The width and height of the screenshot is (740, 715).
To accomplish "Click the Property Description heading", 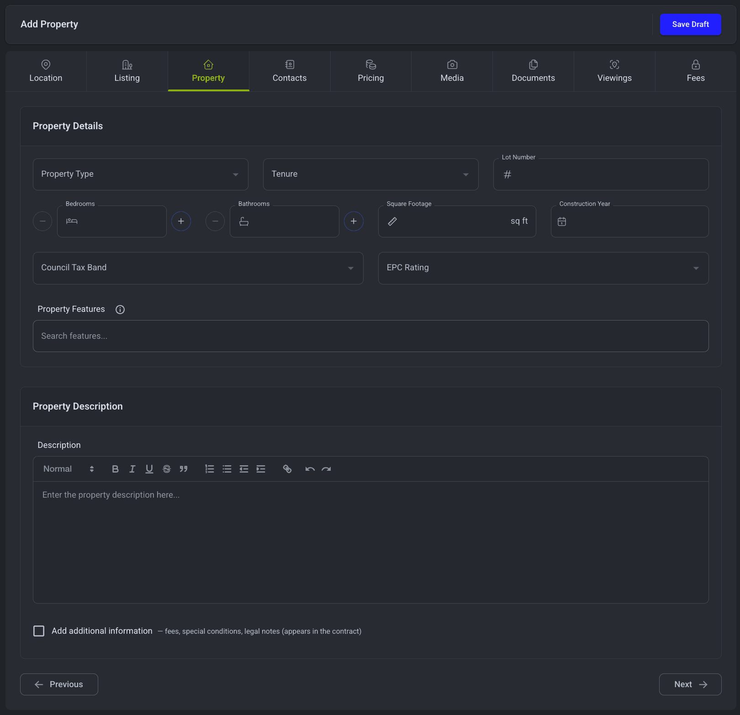I will (x=78, y=406).
